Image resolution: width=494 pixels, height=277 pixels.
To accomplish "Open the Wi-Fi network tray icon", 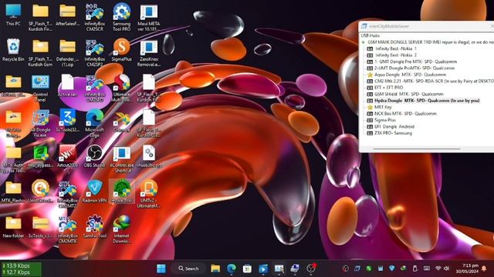I will point(438,269).
